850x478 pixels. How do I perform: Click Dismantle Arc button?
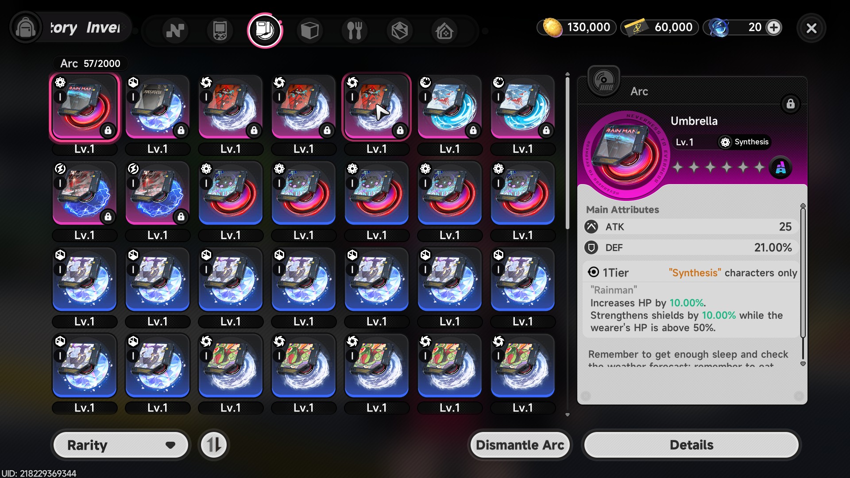pyautogui.click(x=520, y=445)
